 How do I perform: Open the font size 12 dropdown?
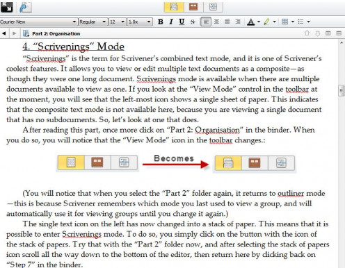118,22
